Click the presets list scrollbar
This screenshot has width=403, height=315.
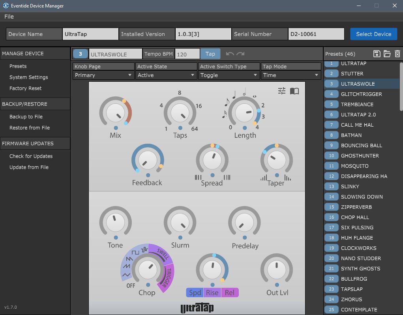(x=401, y=86)
